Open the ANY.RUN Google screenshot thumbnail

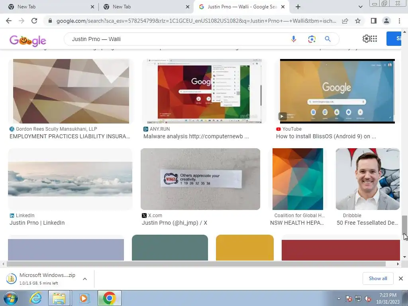(204, 91)
